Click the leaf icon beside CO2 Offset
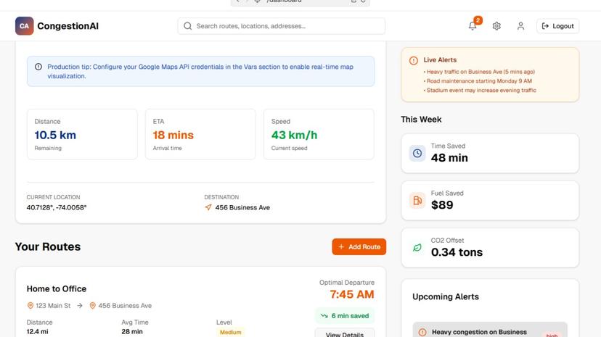Screen dimensions: 601x337 click(x=417, y=248)
